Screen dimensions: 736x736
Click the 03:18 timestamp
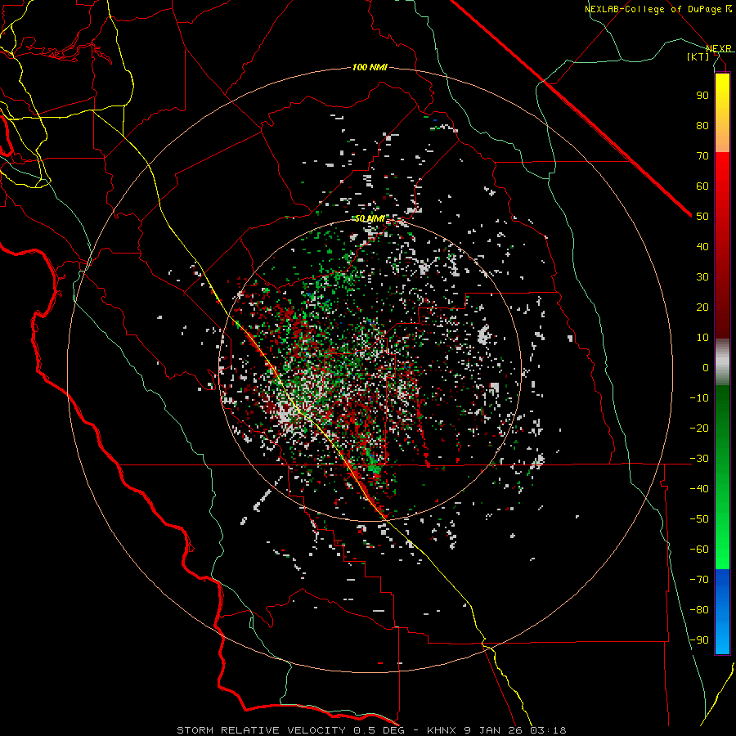[548, 730]
